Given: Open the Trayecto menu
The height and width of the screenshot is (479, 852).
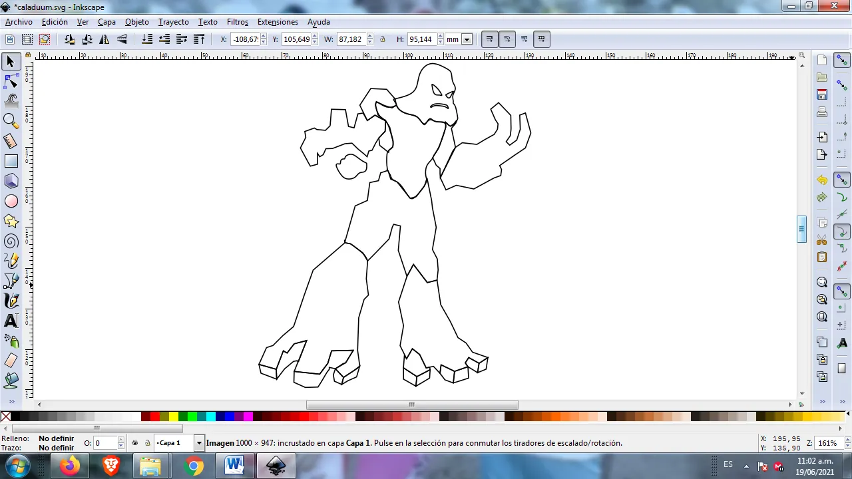Looking at the screenshot, I should point(173,22).
